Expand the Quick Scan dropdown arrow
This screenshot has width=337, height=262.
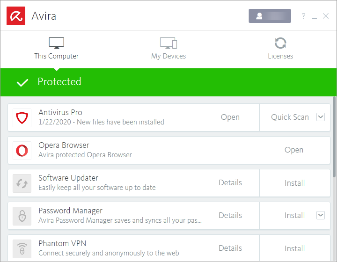pos(321,117)
